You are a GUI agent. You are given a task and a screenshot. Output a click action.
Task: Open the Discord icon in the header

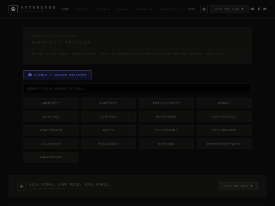(x=253, y=9)
